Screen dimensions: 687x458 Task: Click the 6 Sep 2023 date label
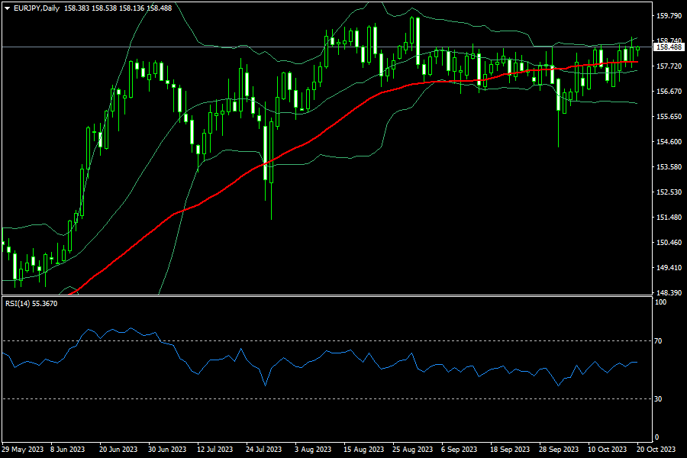460,450
